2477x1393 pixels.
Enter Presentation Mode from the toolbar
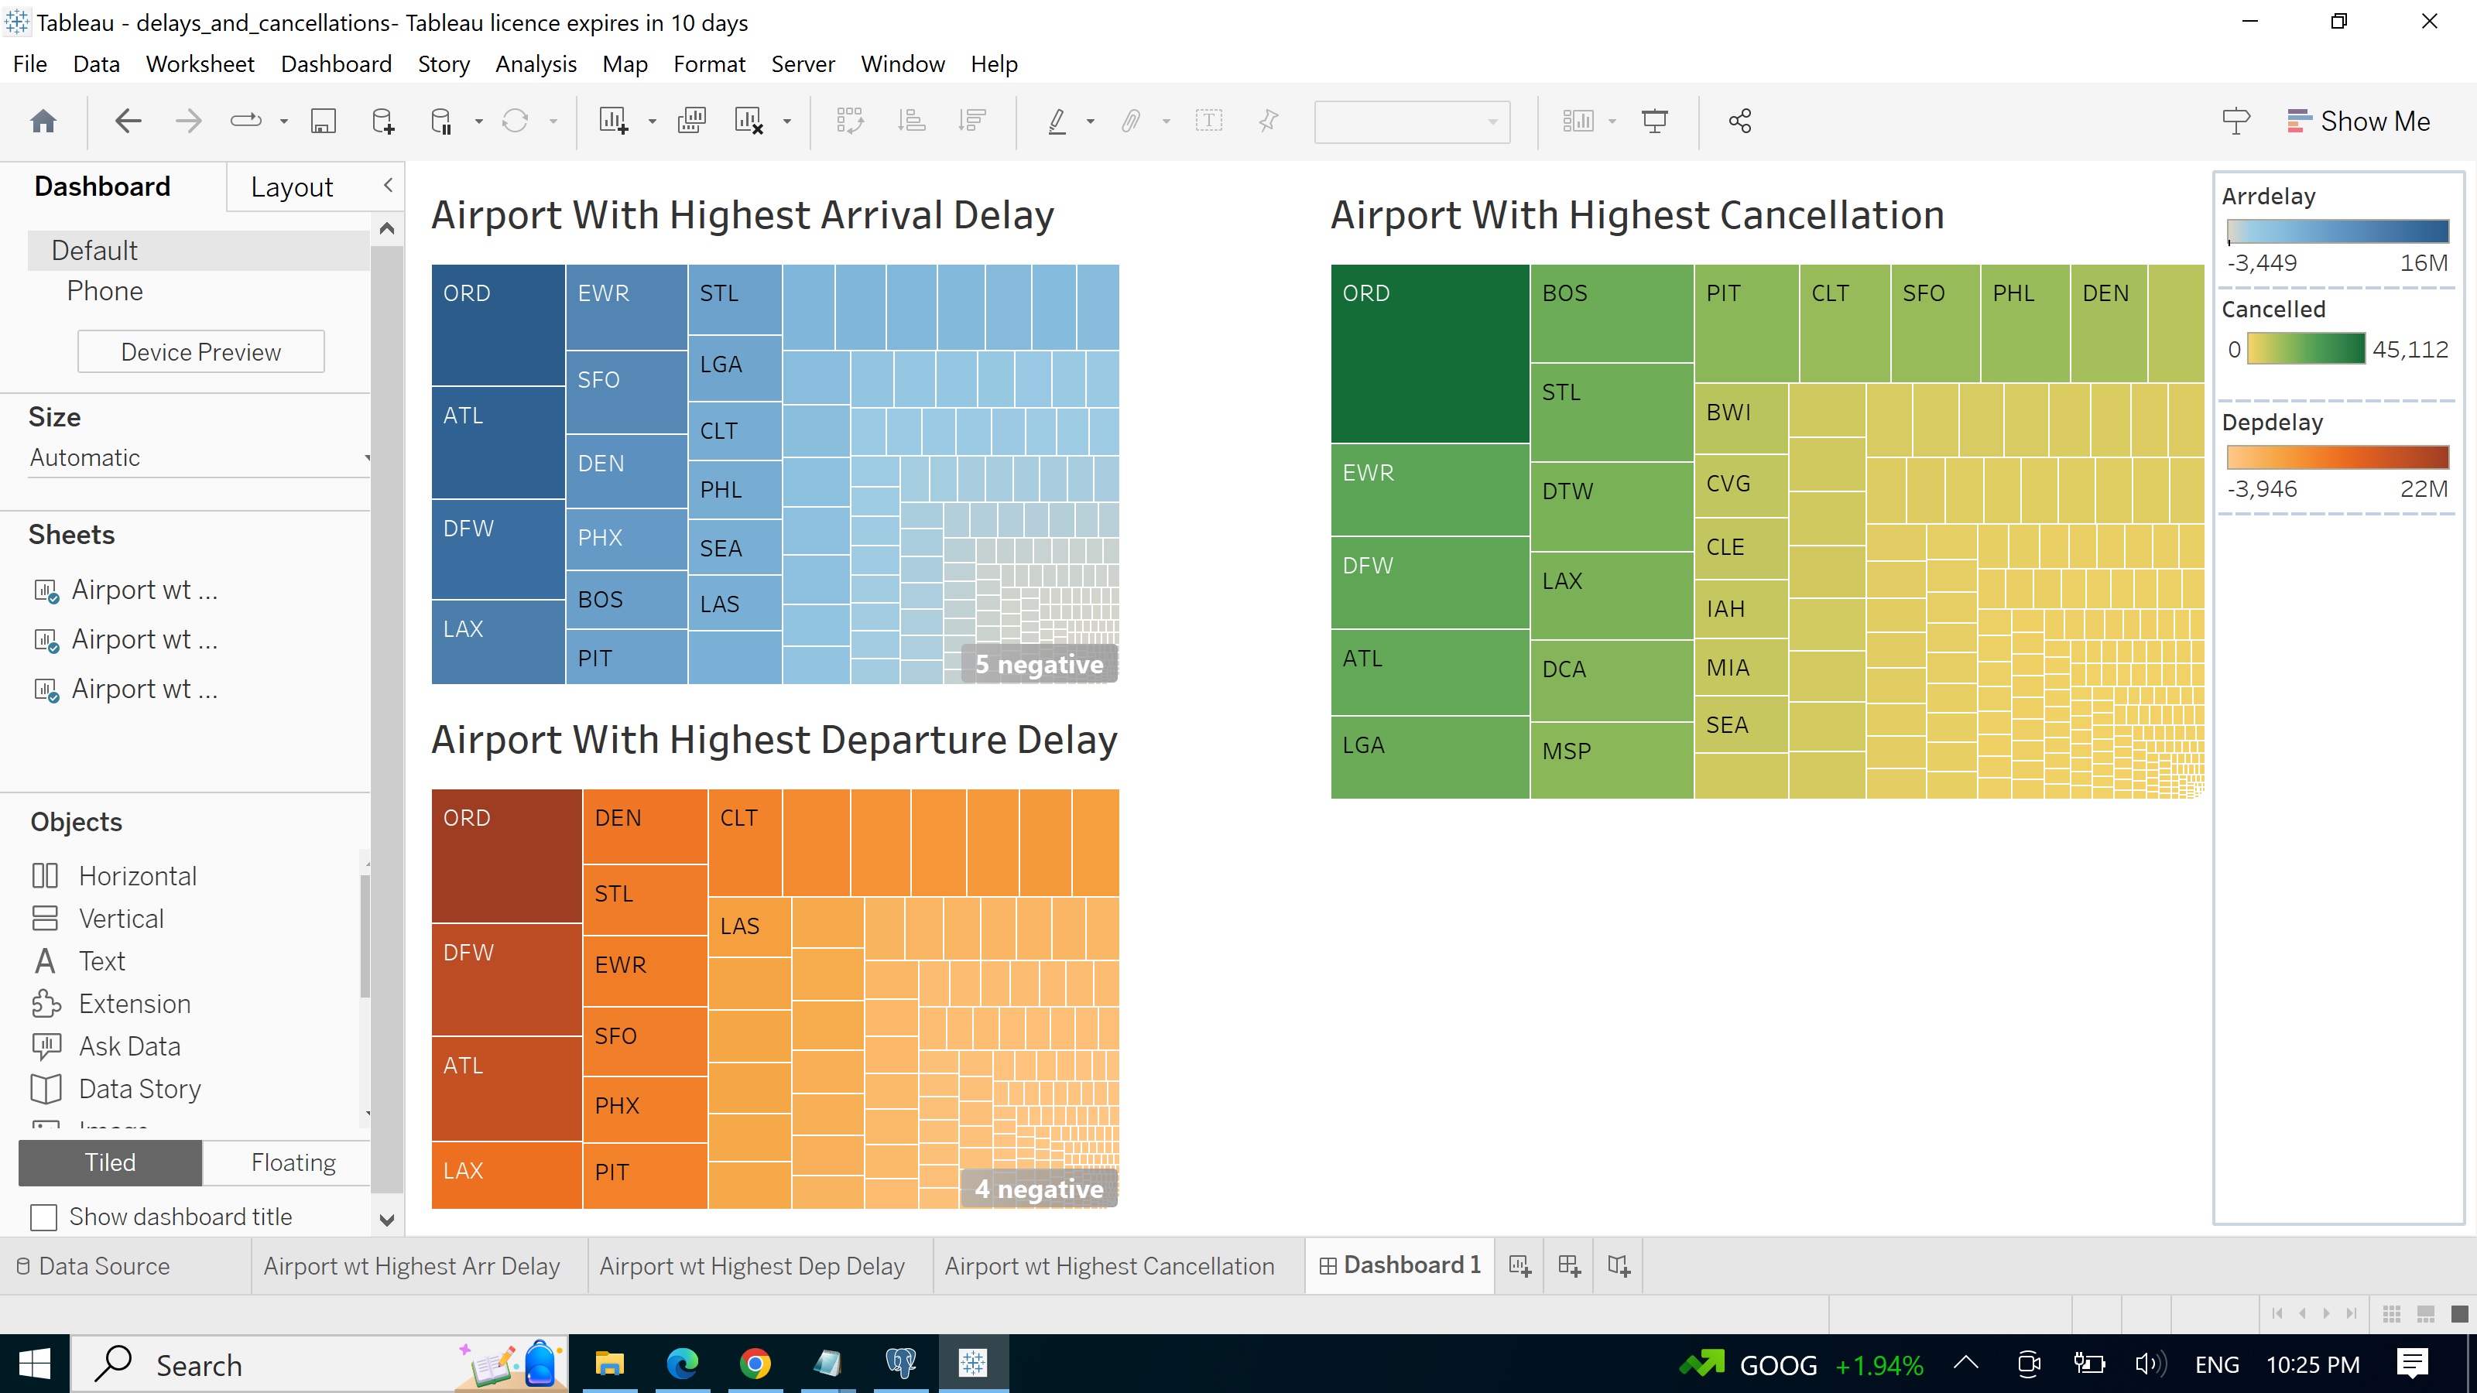tap(1654, 120)
